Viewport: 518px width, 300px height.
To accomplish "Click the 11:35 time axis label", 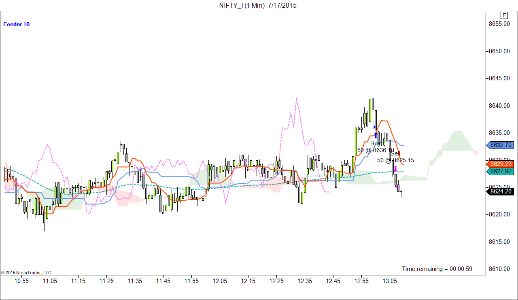I will coord(135,281).
